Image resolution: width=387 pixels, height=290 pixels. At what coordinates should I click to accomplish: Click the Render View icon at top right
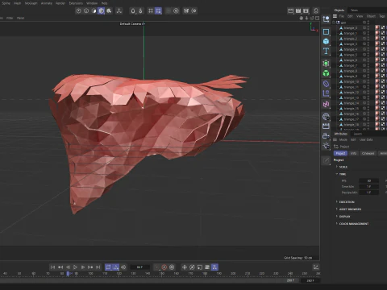coord(290,10)
